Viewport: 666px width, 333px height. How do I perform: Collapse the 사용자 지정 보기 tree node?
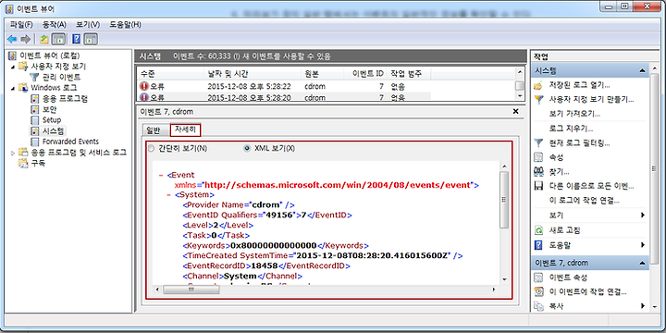pyautogui.click(x=13, y=67)
